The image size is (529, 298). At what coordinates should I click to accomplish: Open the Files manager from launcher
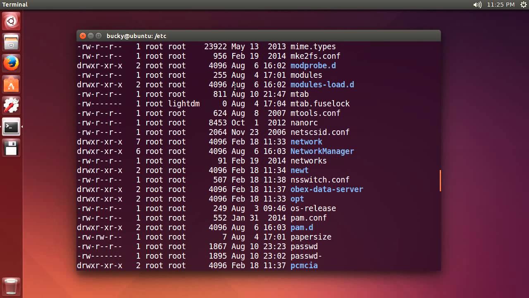pos(11,42)
